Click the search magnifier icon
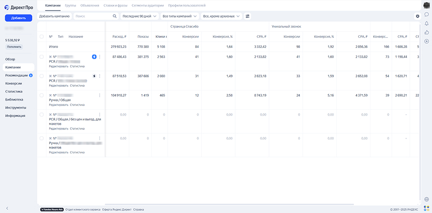Image resolution: width=432 pixels, height=213 pixels. click(x=114, y=16)
